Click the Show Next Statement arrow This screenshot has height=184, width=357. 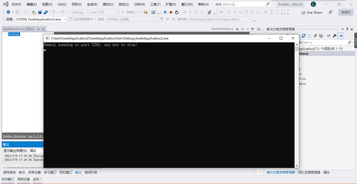pyautogui.click(x=185, y=12)
